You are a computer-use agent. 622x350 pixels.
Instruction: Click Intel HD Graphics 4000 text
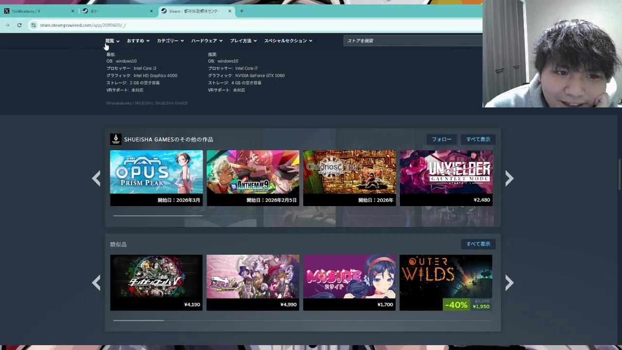155,76
